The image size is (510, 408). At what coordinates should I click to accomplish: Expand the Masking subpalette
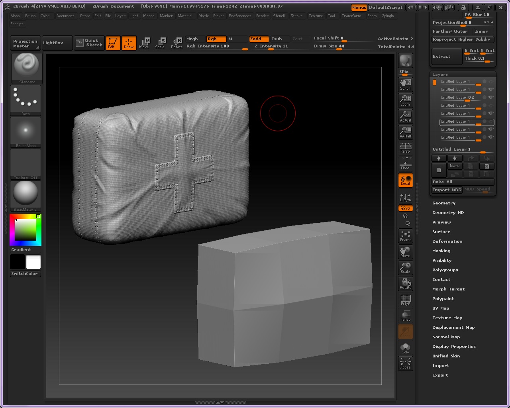point(441,251)
